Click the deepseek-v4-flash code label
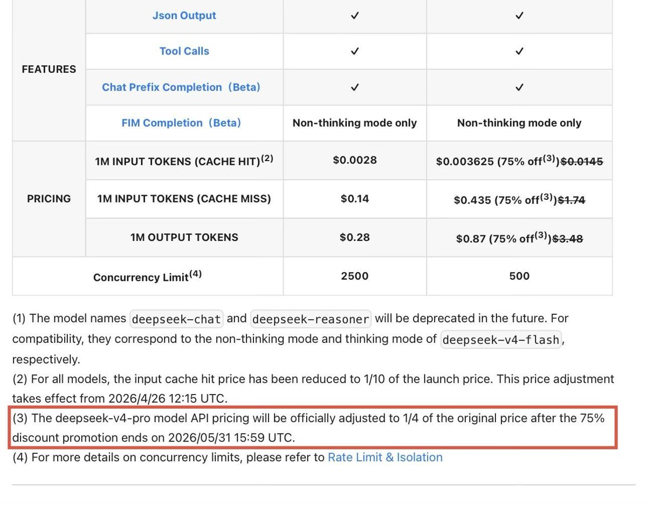This screenshot has height=505, width=647. (x=501, y=340)
